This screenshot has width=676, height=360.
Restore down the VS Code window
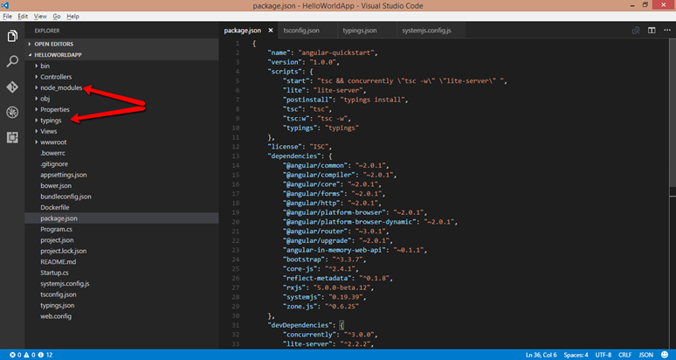(645, 4)
